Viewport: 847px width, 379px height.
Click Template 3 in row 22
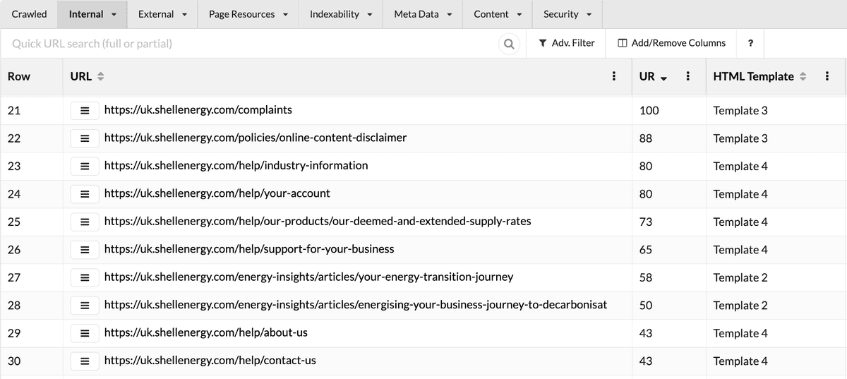pos(740,138)
